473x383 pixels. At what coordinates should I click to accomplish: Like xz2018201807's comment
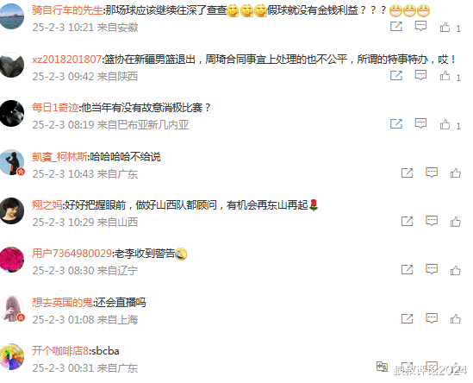coord(445,76)
